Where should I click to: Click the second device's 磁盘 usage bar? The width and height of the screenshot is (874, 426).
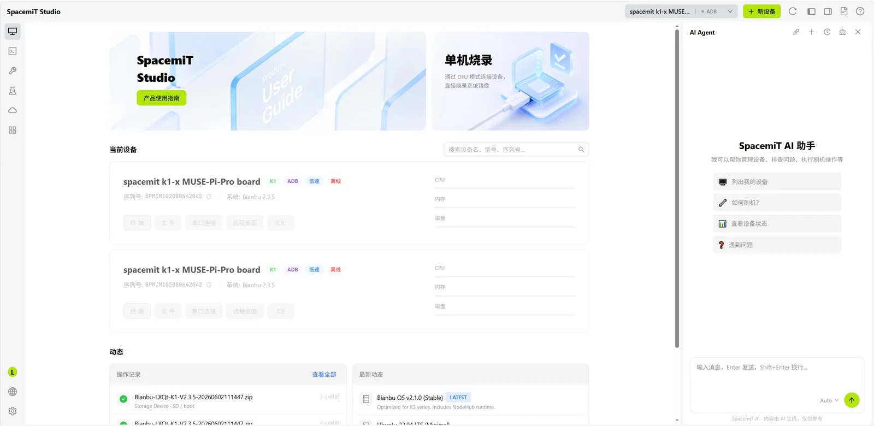click(x=505, y=315)
